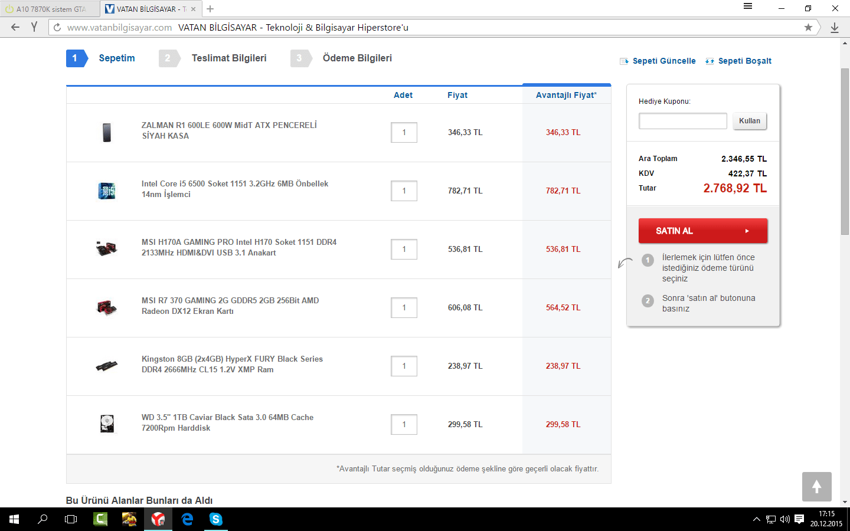Open the MSI R7 370 graphics card thumbnail
This screenshot has height=531, width=850.
click(107, 307)
